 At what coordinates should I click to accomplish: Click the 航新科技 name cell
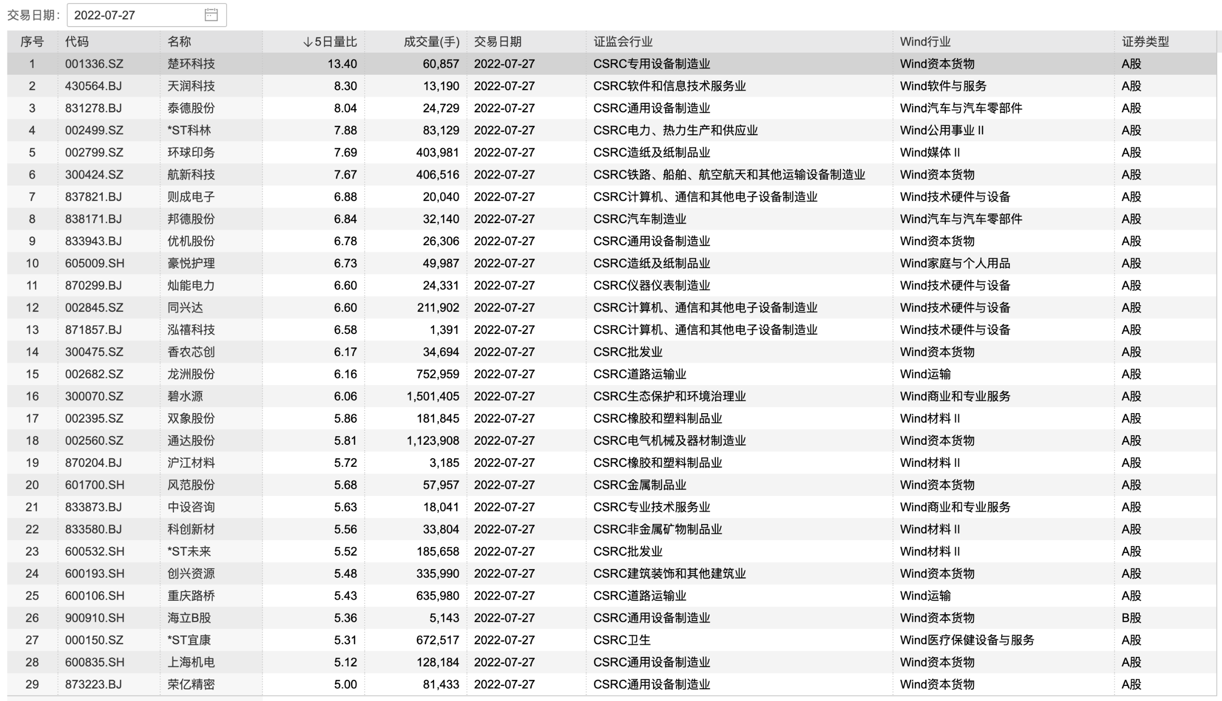(x=191, y=174)
